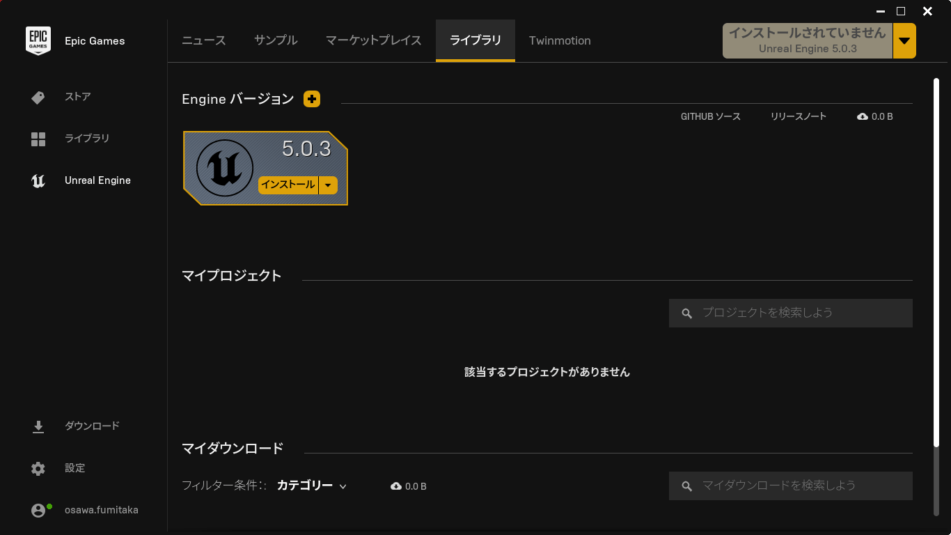Switch to the サンプル tab

(x=276, y=40)
